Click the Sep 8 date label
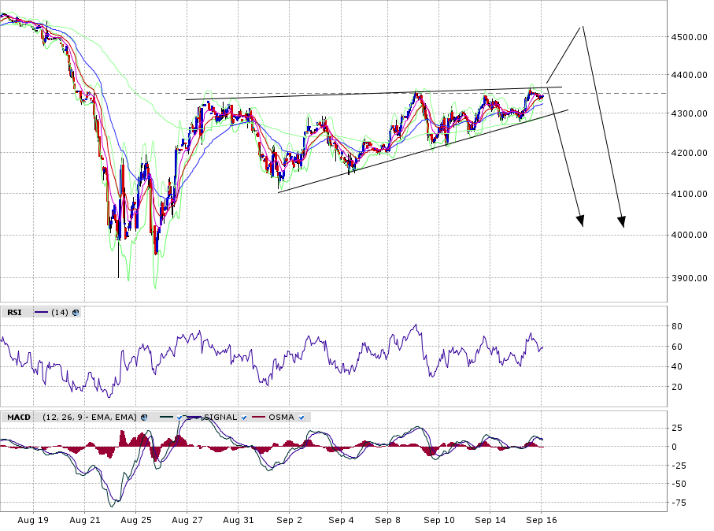 [387, 520]
